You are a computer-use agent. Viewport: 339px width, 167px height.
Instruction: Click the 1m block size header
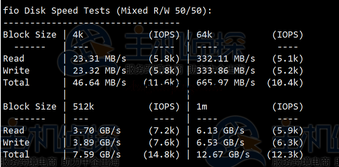[202, 107]
